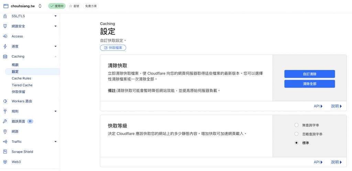
Task: Click the 星號 star button
Action: 74,6
